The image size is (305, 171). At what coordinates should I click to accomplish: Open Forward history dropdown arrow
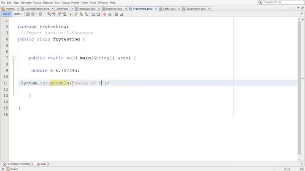click(44, 14)
